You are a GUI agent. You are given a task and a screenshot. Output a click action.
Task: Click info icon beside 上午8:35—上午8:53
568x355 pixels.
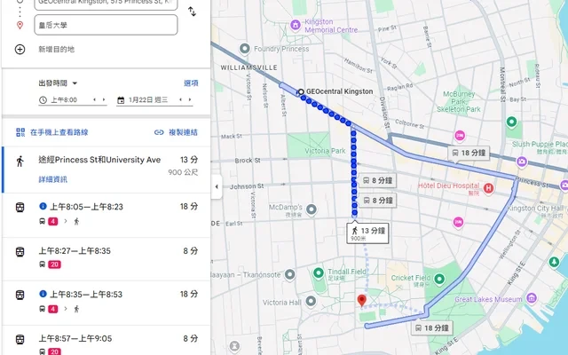[43, 294]
